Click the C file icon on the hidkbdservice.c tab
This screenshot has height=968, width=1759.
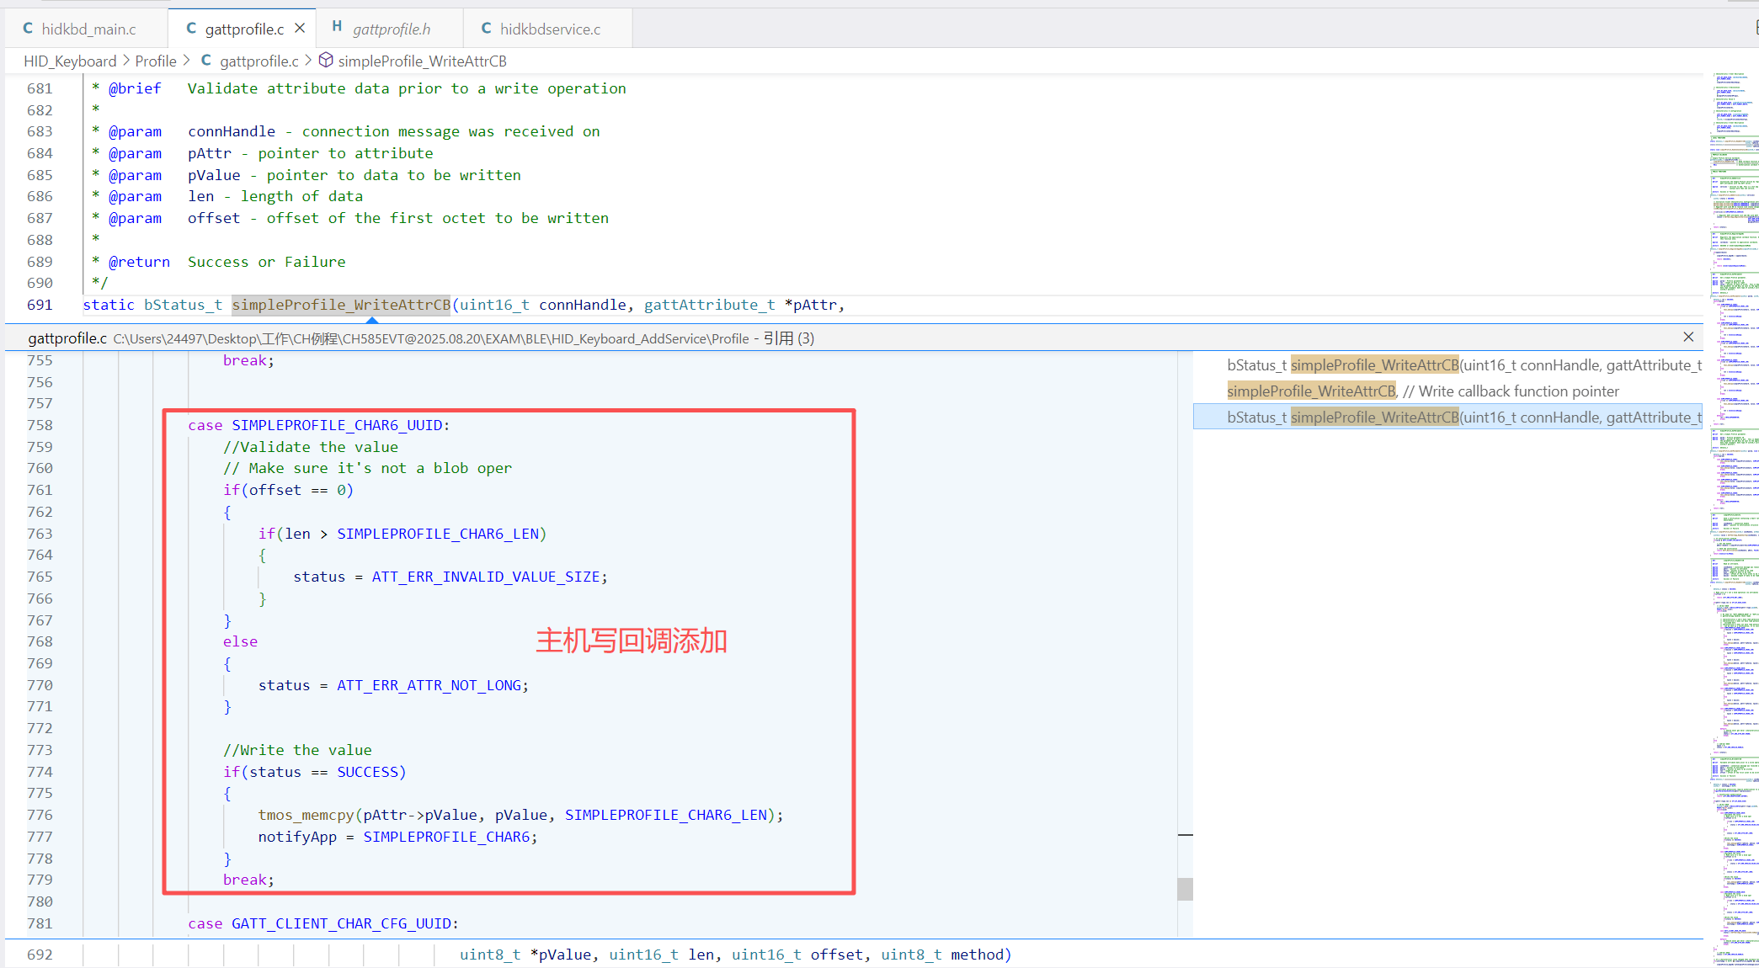click(487, 29)
